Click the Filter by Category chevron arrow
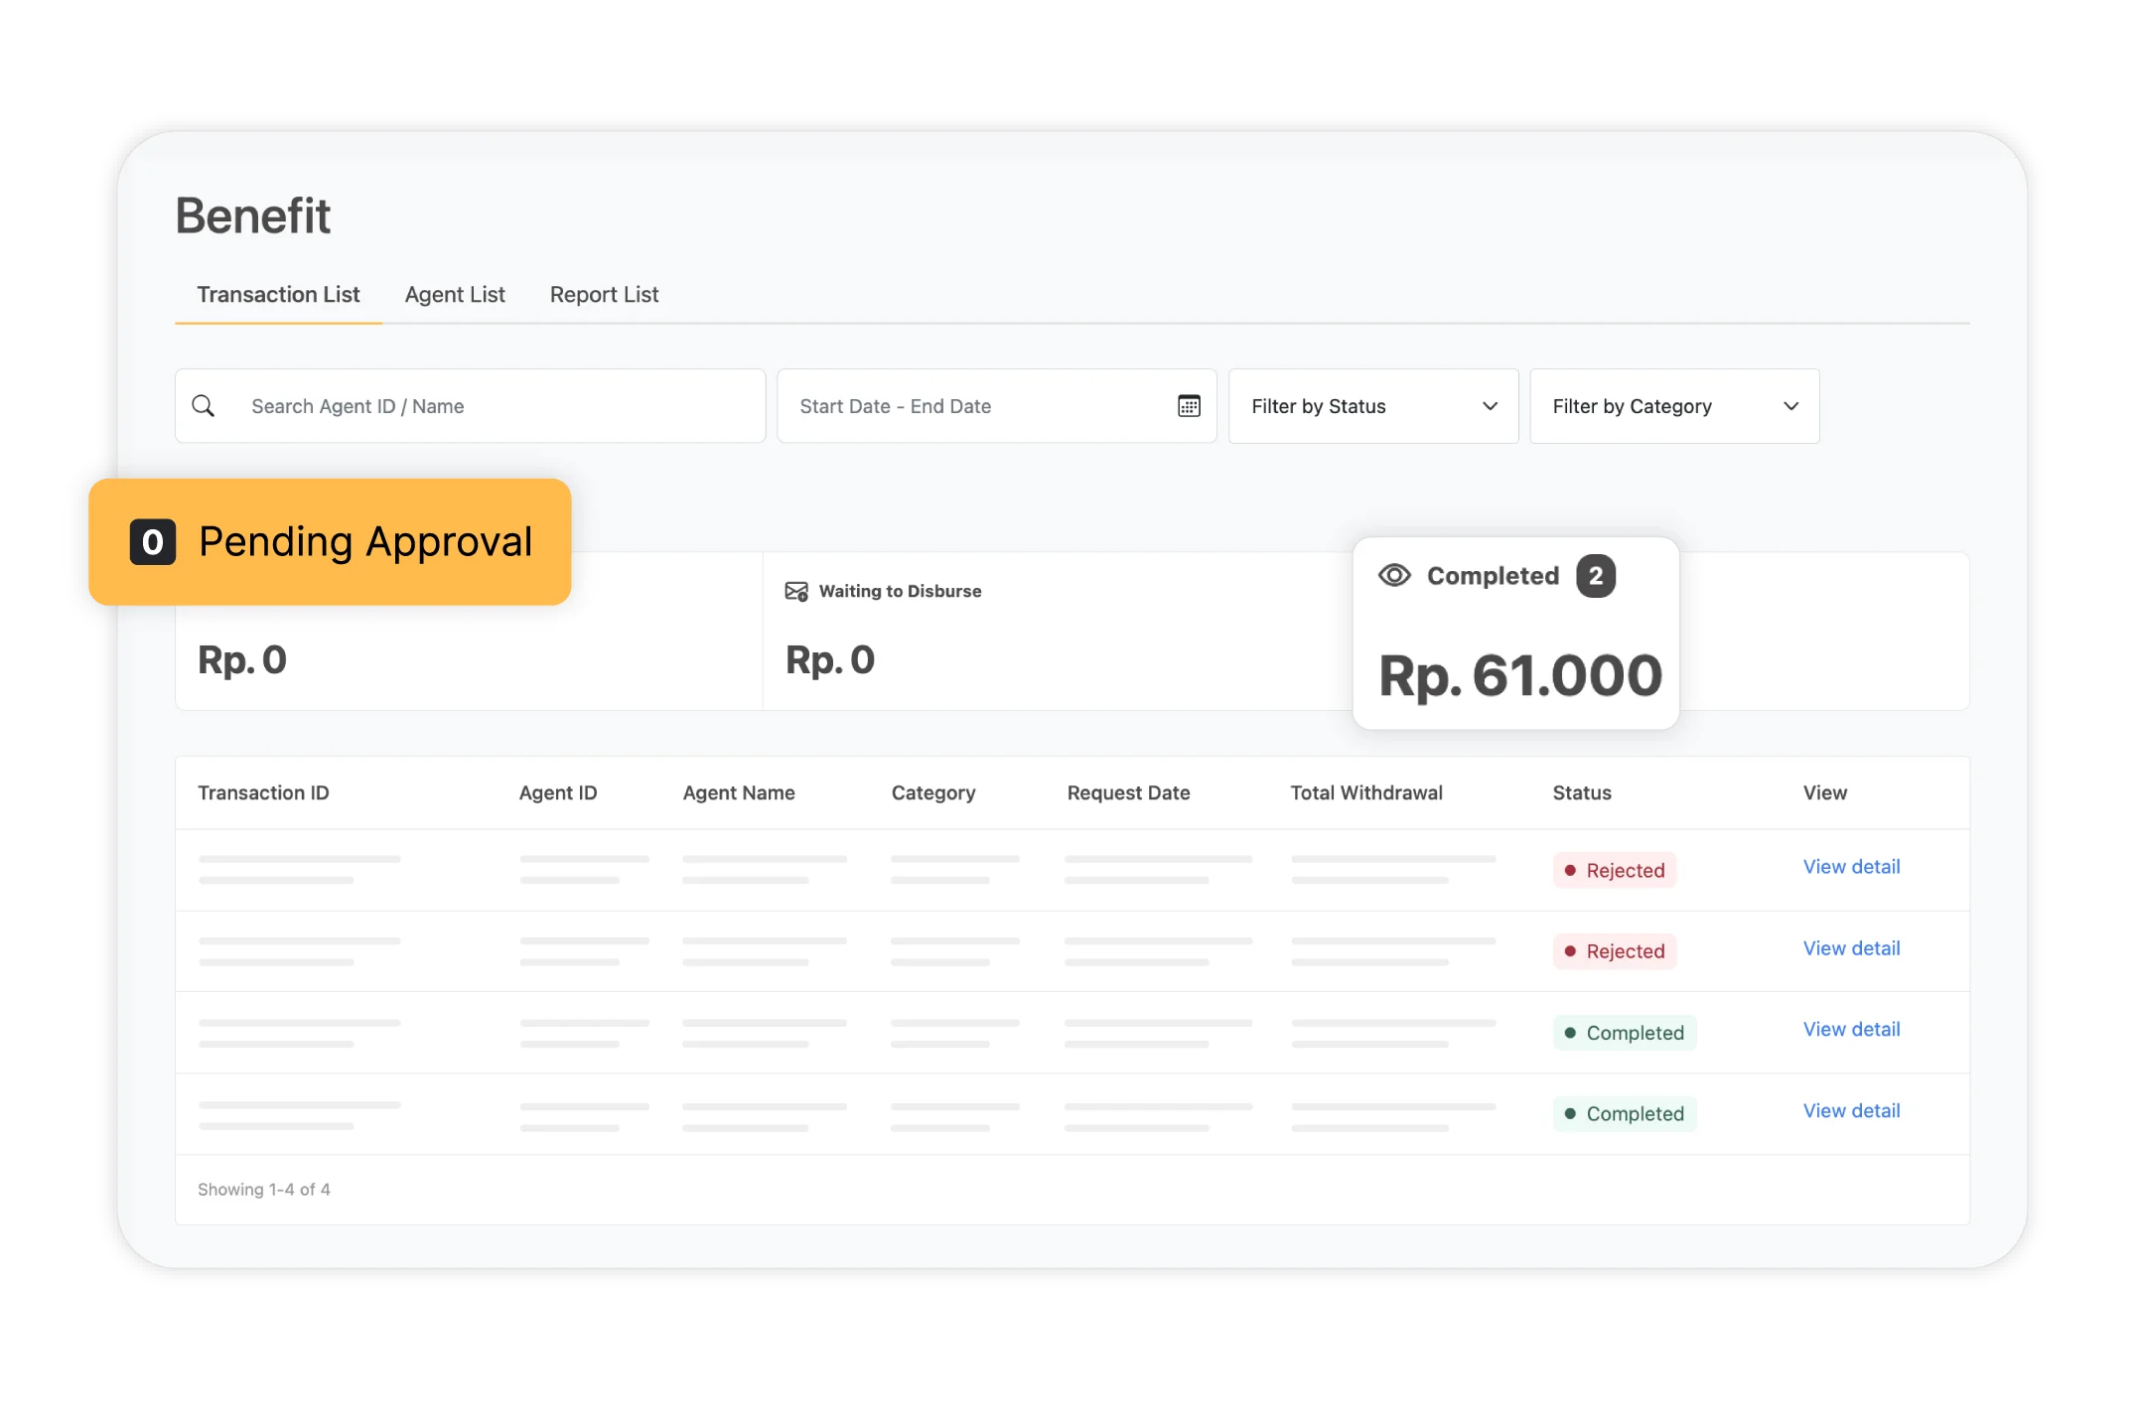This screenshot has height=1428, width=2144. 1790,406
